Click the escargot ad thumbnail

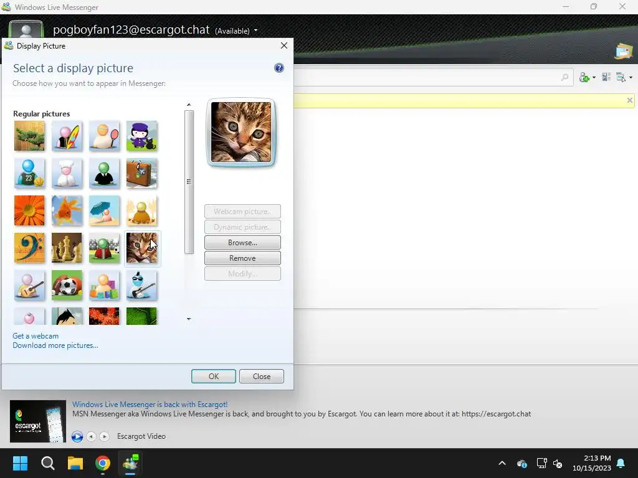[x=38, y=421]
